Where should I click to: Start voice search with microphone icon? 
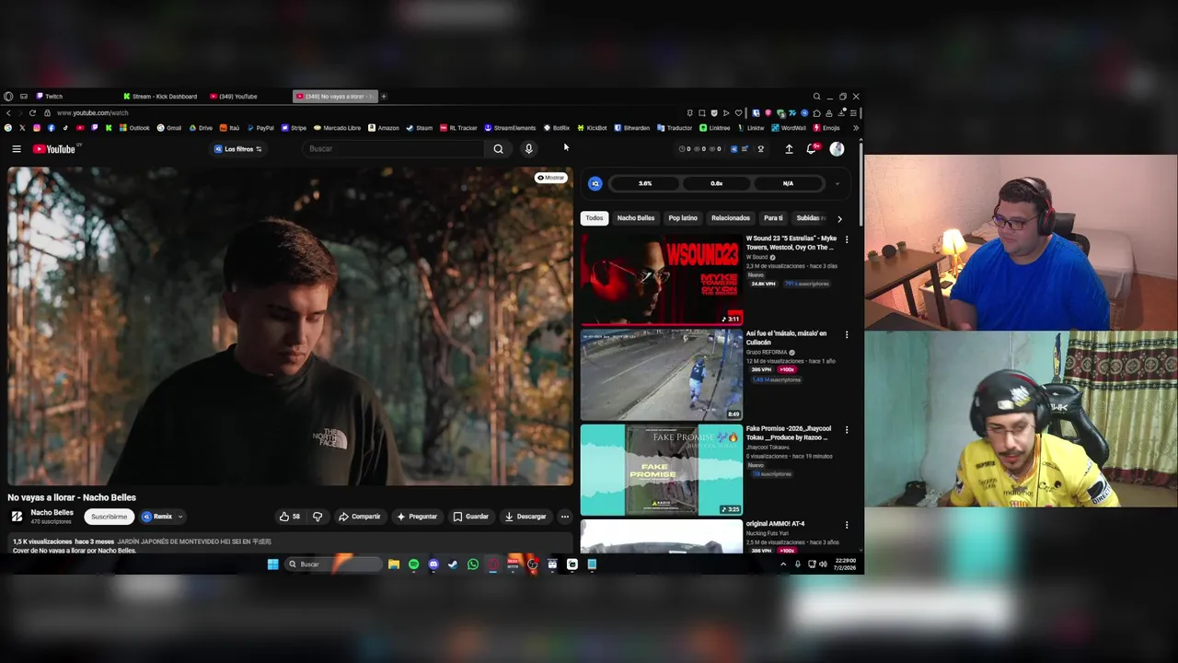[x=528, y=149]
